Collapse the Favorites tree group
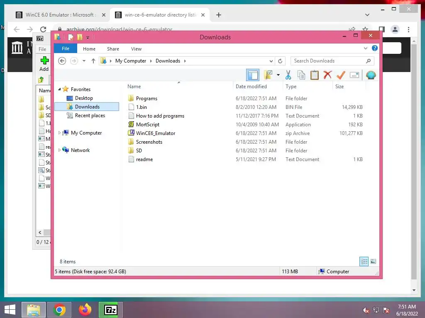This screenshot has width=425, height=318. (x=59, y=89)
